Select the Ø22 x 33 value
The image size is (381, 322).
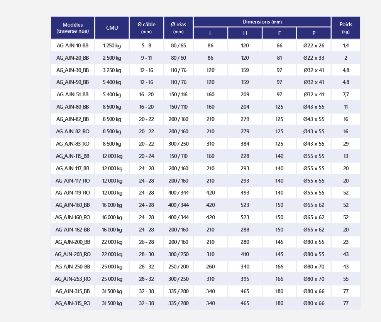pos(314,58)
